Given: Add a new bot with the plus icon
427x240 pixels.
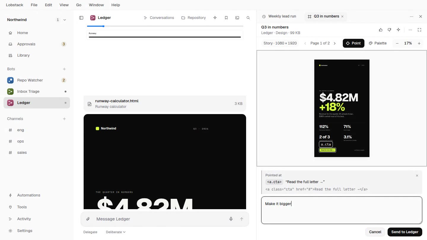Looking at the screenshot, I should point(64,69).
